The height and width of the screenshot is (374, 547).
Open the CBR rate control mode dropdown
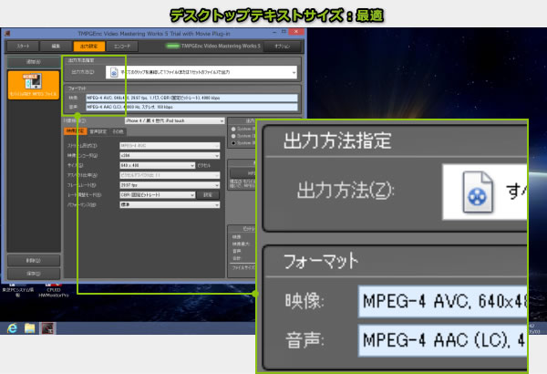click(x=158, y=195)
